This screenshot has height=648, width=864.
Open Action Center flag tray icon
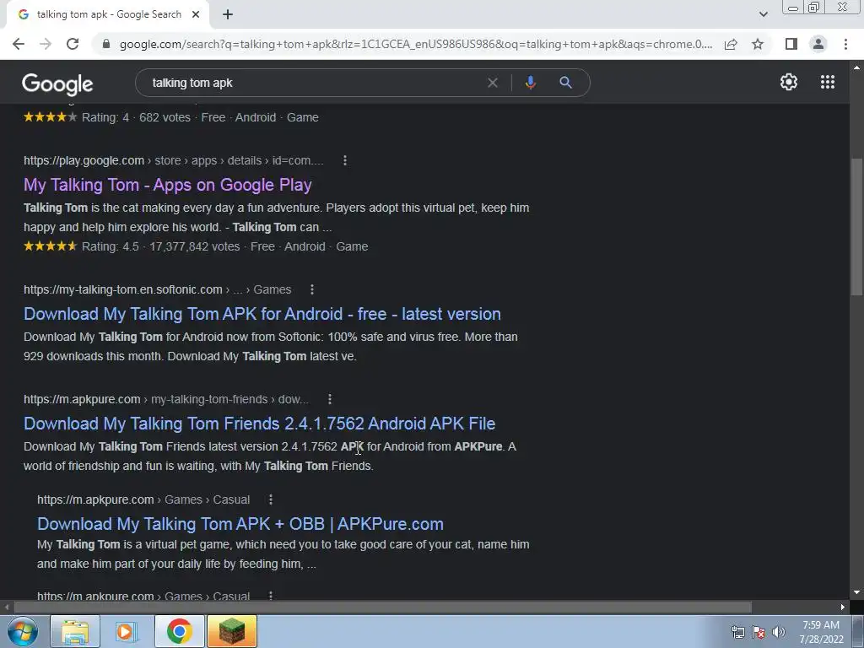(x=759, y=632)
